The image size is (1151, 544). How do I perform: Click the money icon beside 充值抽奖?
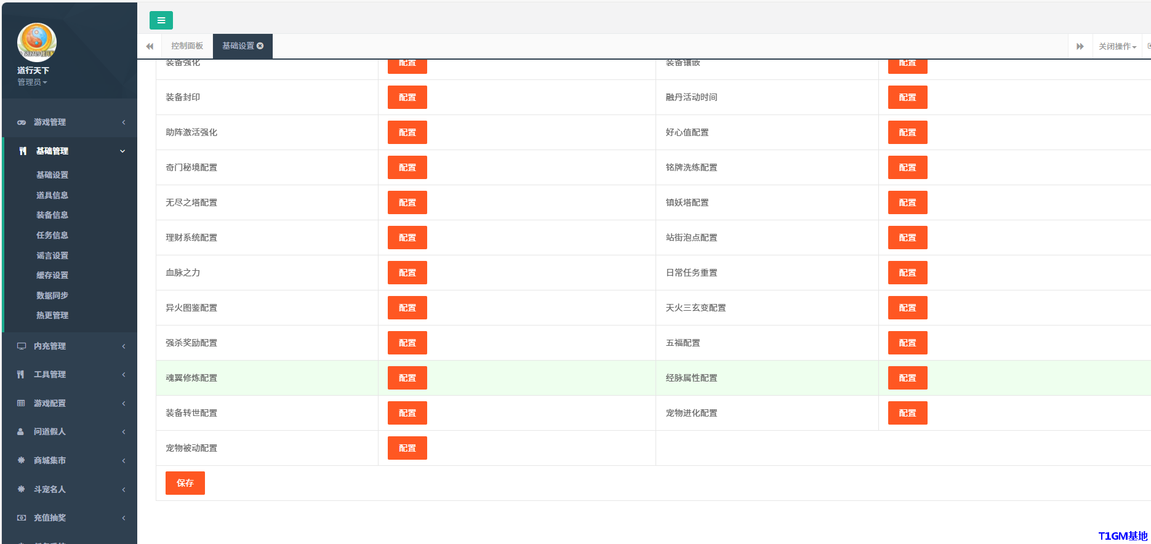(x=22, y=518)
